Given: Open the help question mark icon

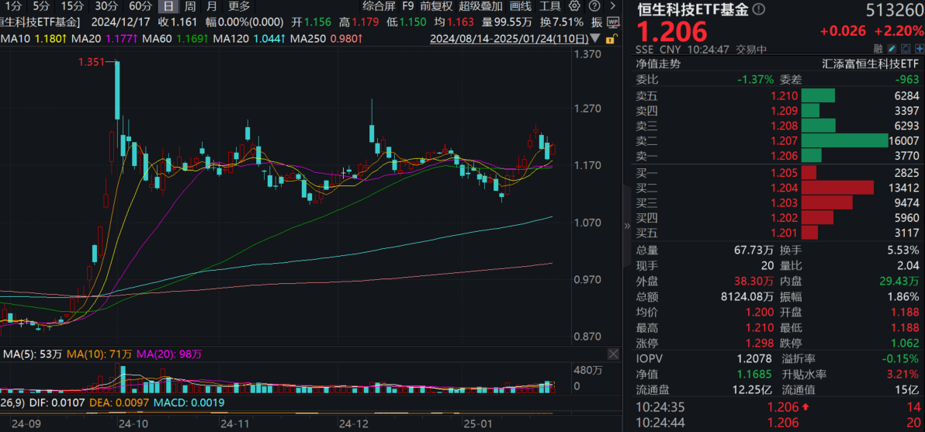Looking at the screenshot, I should [594, 6].
